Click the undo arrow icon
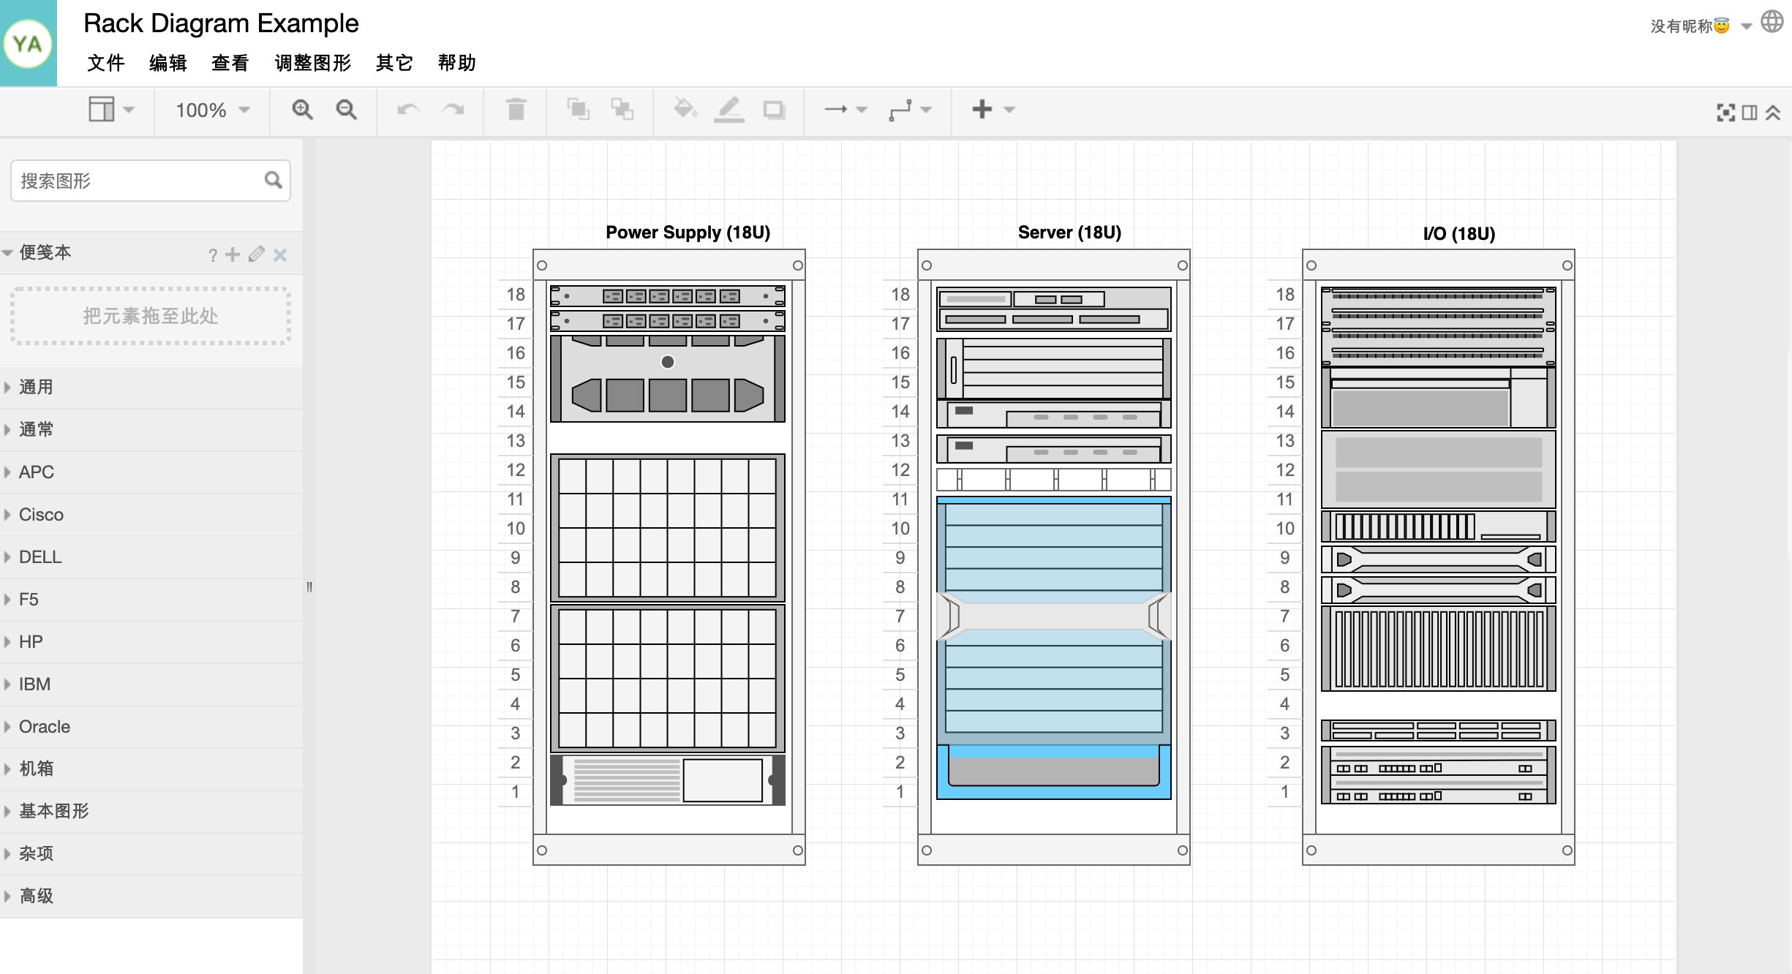1792x974 pixels. [408, 109]
